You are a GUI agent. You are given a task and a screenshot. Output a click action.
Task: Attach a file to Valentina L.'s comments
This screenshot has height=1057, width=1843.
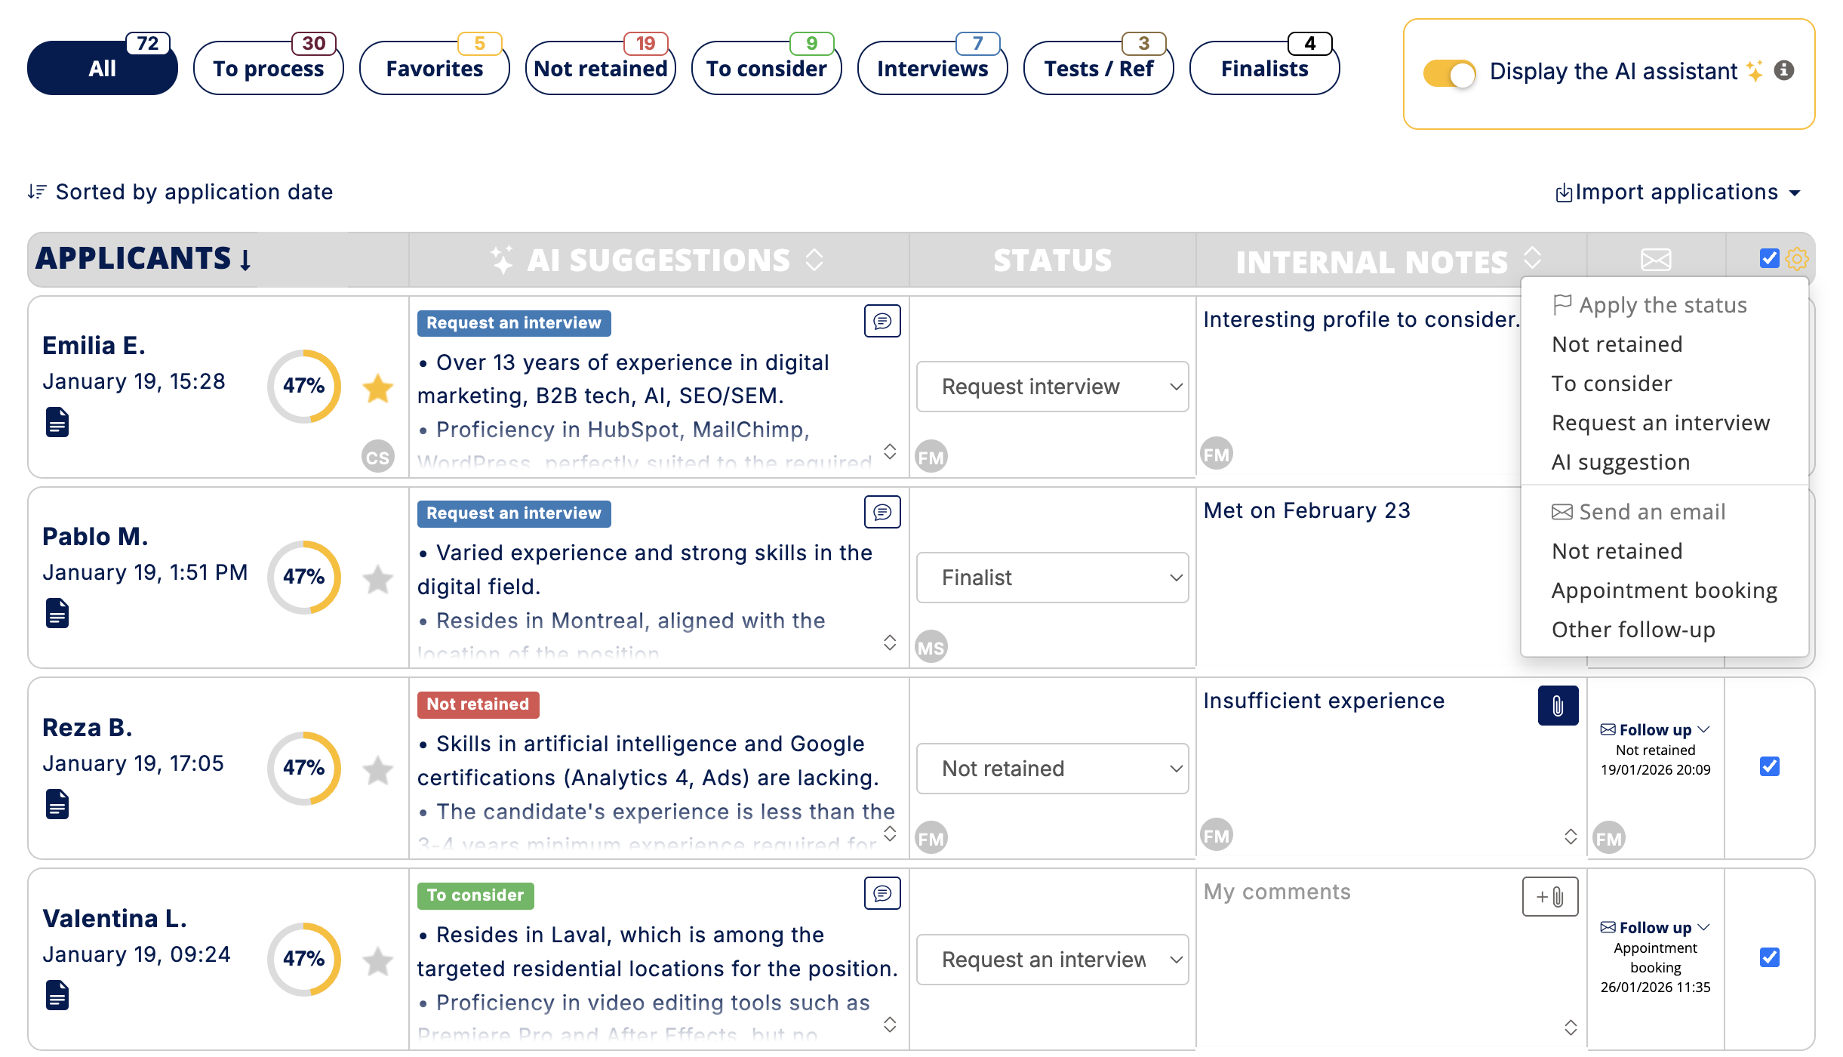(1549, 896)
